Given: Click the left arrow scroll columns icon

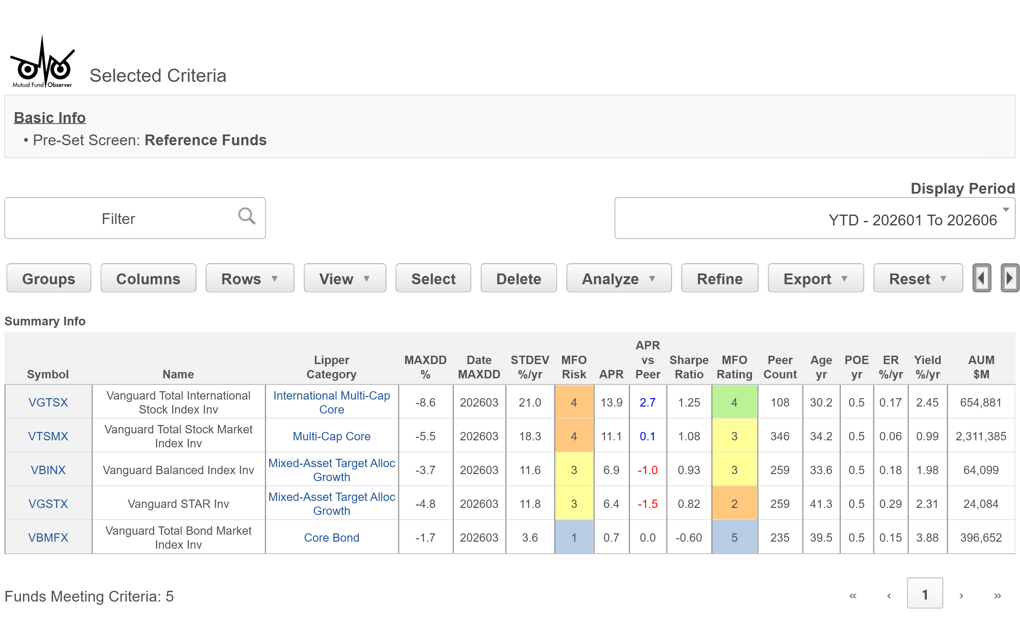Looking at the screenshot, I should coord(981,278).
